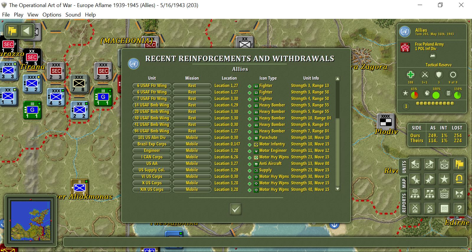Open unit report clipboard icon in first row
Image resolution: width=472 pixels, height=252 pixels.
(444, 164)
